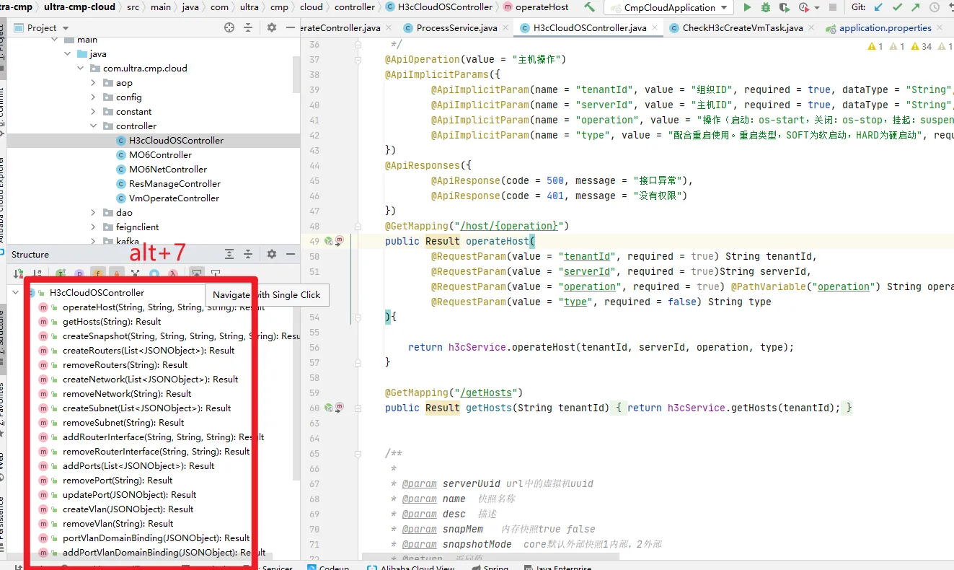Collapse H3cCloudOSController node in Structure
This screenshot has width=954, height=570.
click(16, 292)
